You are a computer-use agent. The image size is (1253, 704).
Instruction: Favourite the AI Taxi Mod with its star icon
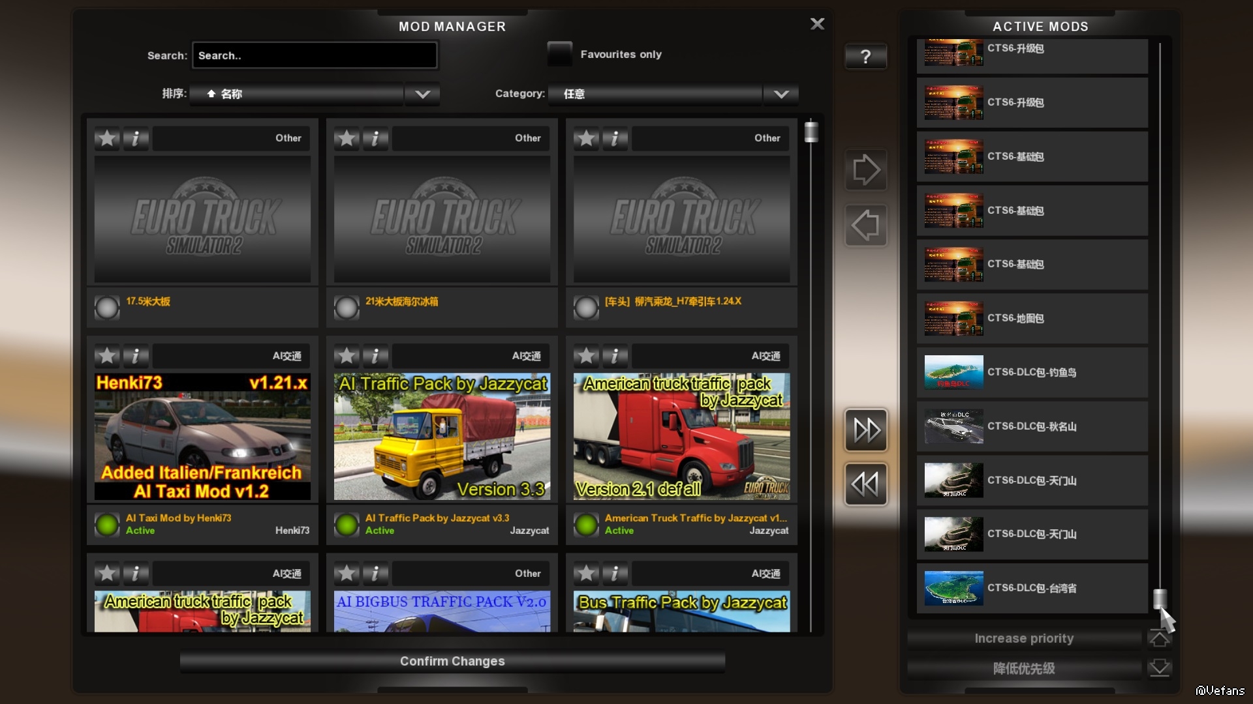(x=107, y=356)
